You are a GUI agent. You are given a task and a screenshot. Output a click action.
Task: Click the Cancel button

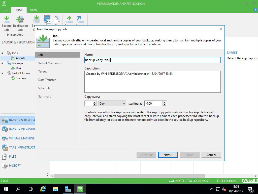pyautogui.click(x=211, y=155)
